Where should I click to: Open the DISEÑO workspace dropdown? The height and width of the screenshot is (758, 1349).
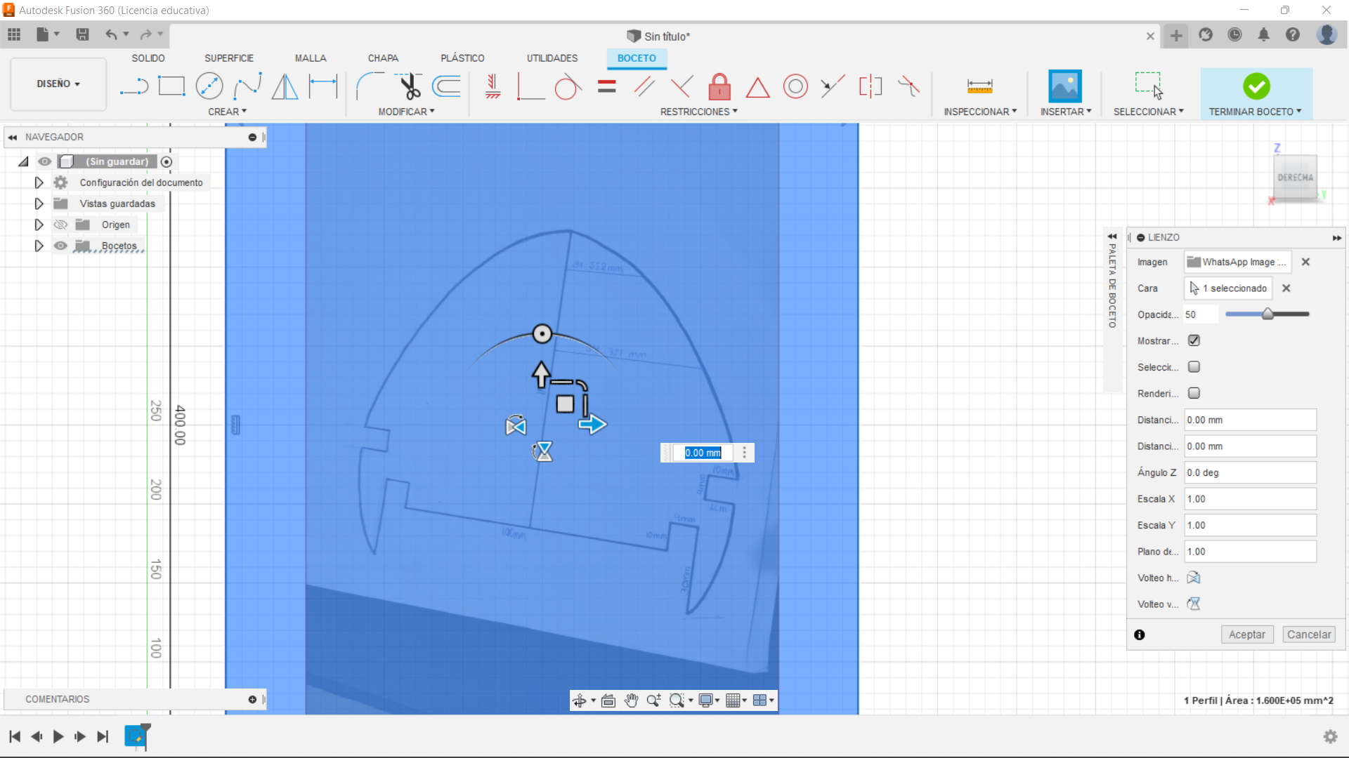click(x=58, y=84)
